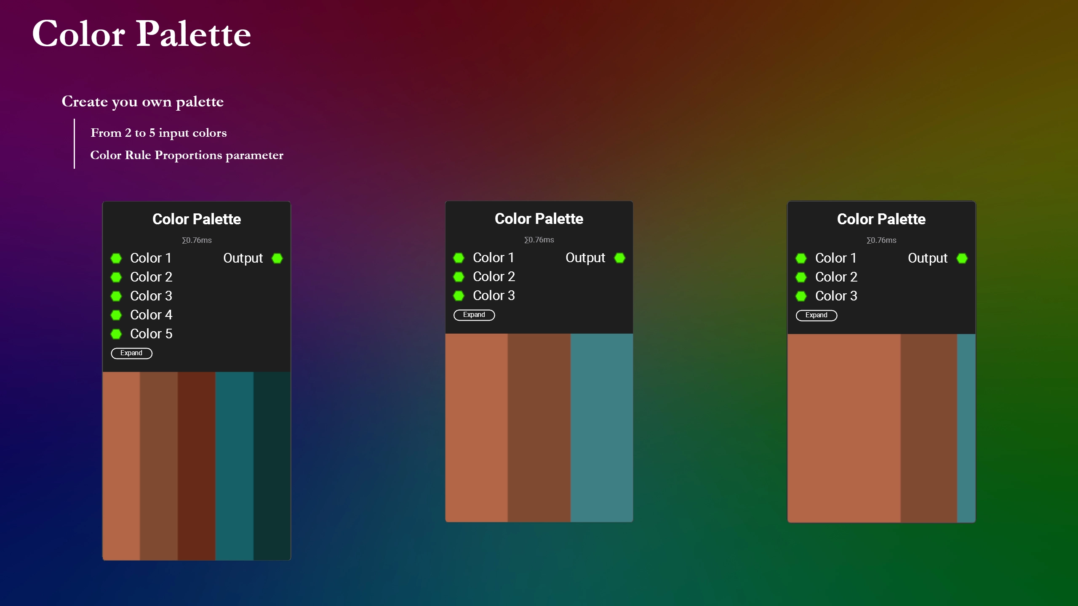Click Color 4 input pin on left node
The image size is (1078, 606).
[116, 315]
